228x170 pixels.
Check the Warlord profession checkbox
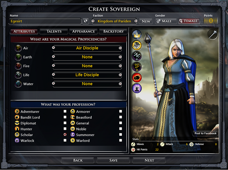coord(120,140)
